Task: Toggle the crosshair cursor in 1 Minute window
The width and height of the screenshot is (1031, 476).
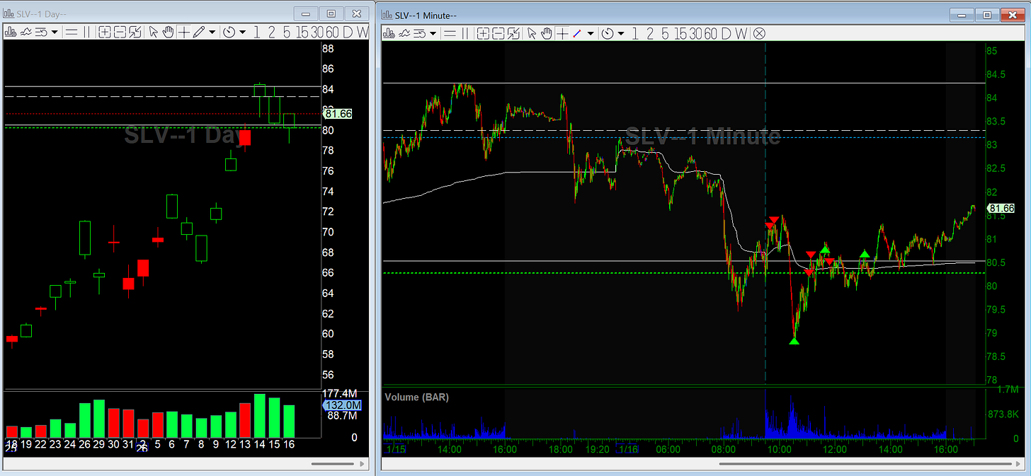Action: 562,33
